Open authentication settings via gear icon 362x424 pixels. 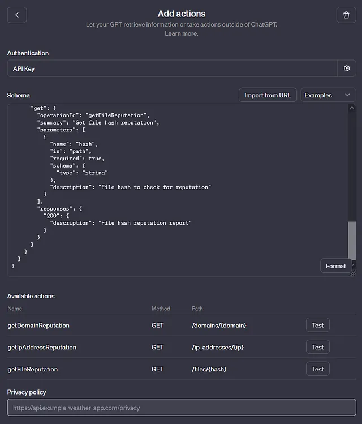coord(347,68)
